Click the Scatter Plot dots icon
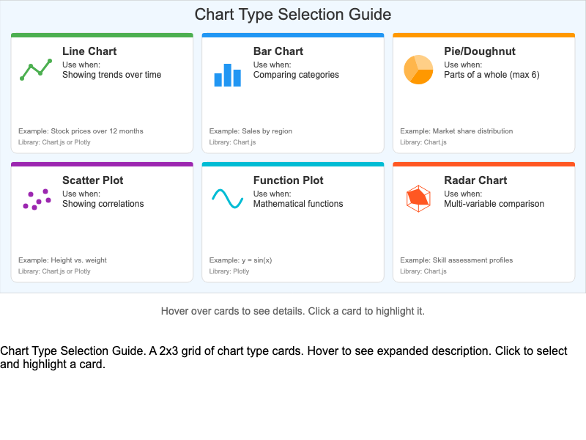This screenshot has height=440, width=586. 34,198
